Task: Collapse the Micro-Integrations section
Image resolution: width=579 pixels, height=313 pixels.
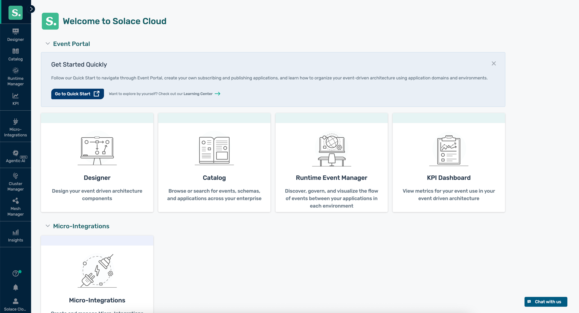Action: [x=48, y=226]
